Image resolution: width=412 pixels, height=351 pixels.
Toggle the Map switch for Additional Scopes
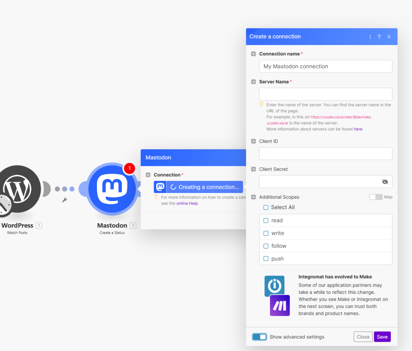(376, 197)
